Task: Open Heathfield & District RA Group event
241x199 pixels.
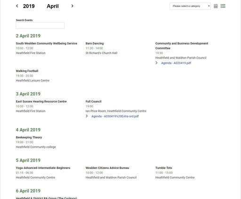Action: point(47,198)
